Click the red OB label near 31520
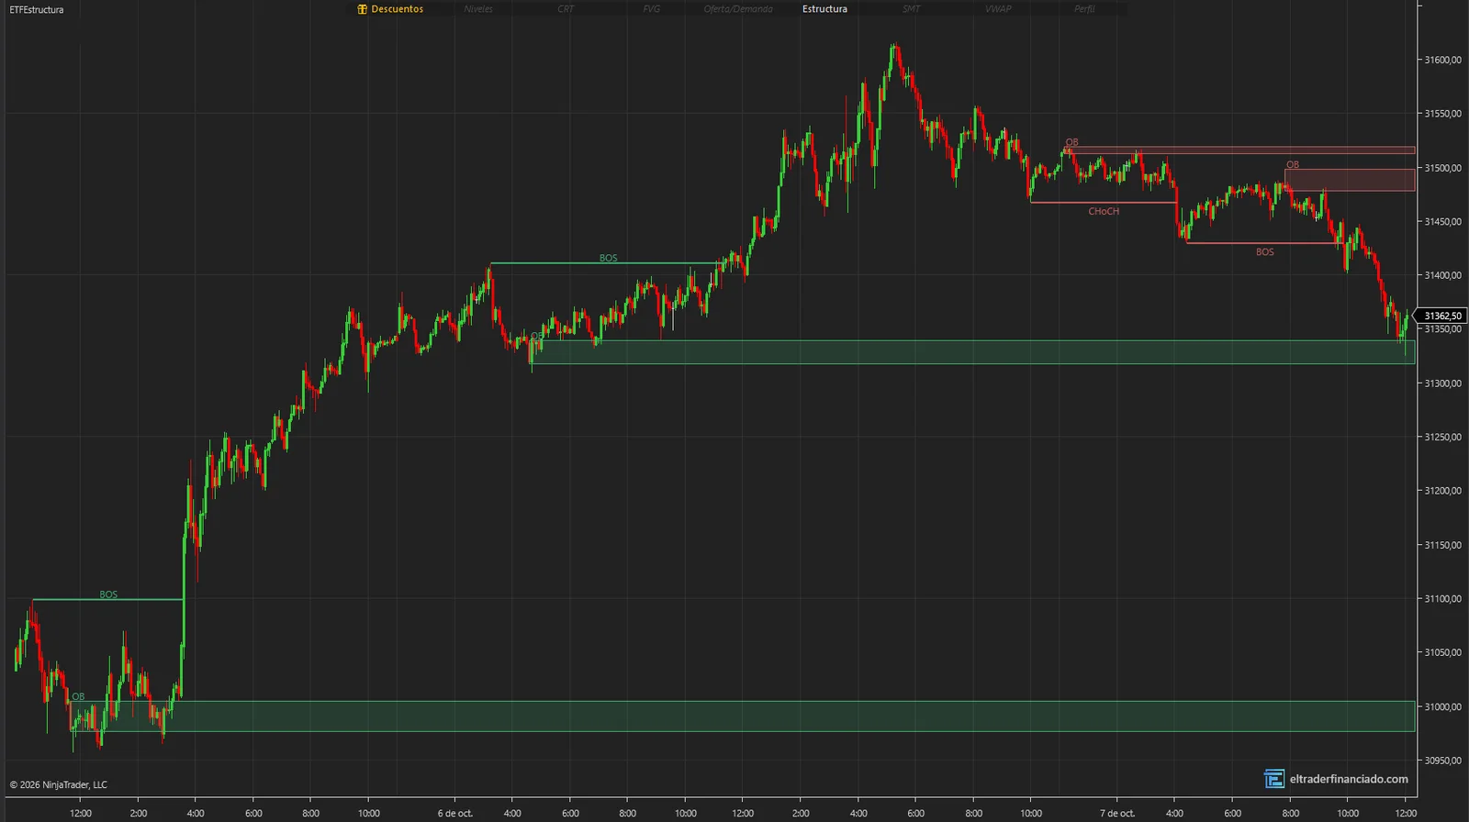Viewport: 1469px width, 822px height. [x=1072, y=143]
